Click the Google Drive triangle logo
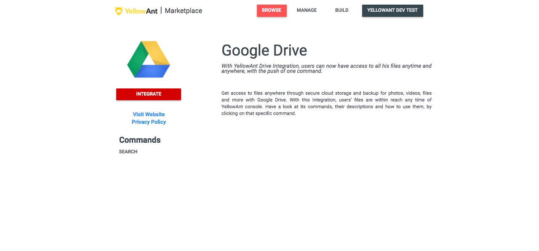 click(149, 59)
